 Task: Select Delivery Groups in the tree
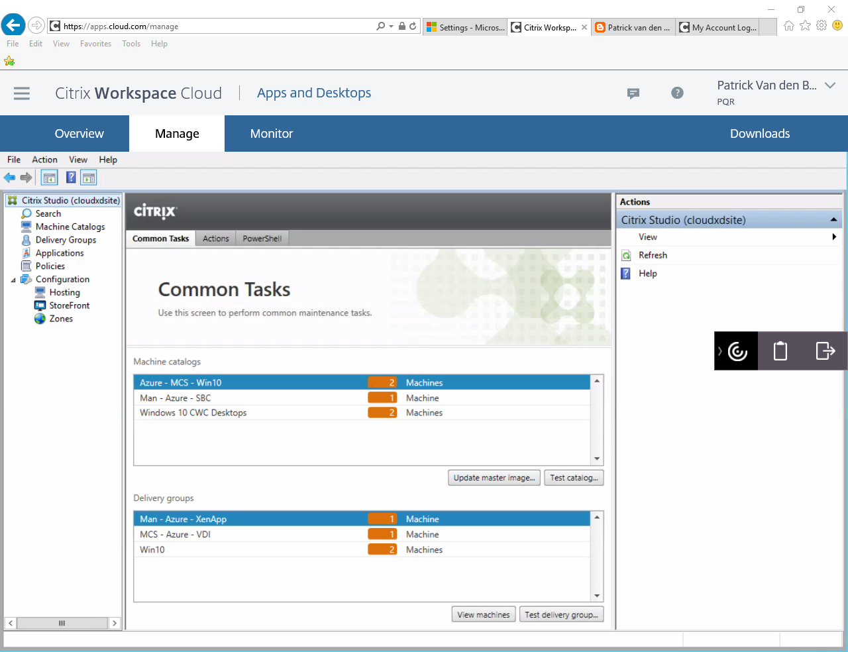tap(66, 240)
